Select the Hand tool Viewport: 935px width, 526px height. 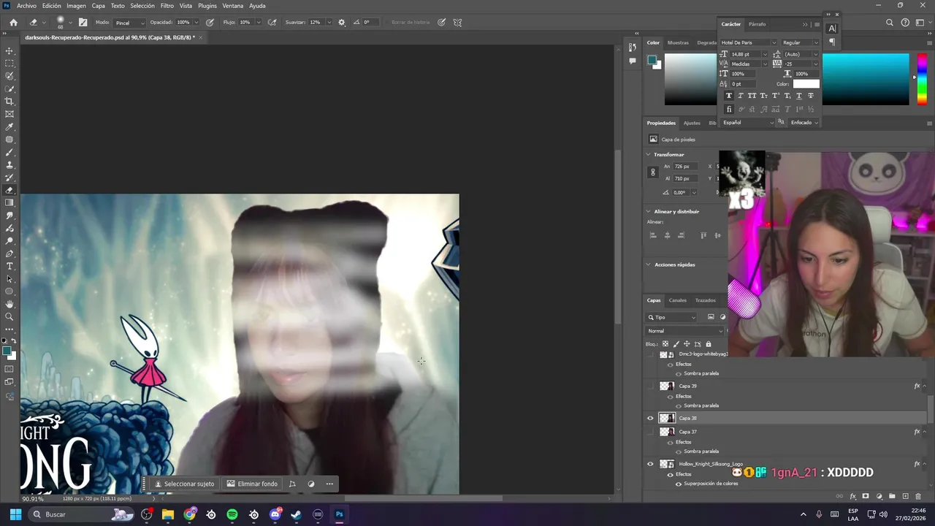coord(9,304)
